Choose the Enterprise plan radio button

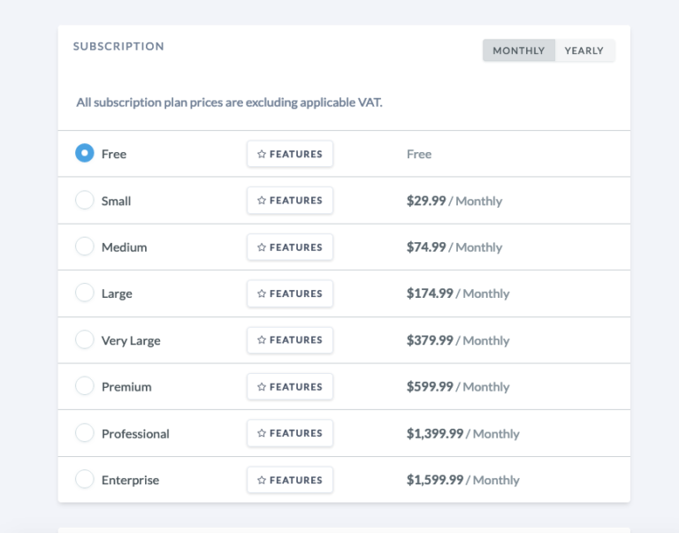tap(85, 480)
